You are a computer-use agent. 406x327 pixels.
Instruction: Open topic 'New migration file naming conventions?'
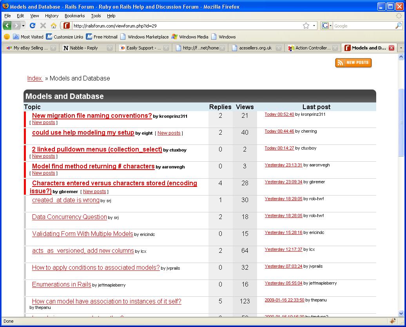coord(92,115)
